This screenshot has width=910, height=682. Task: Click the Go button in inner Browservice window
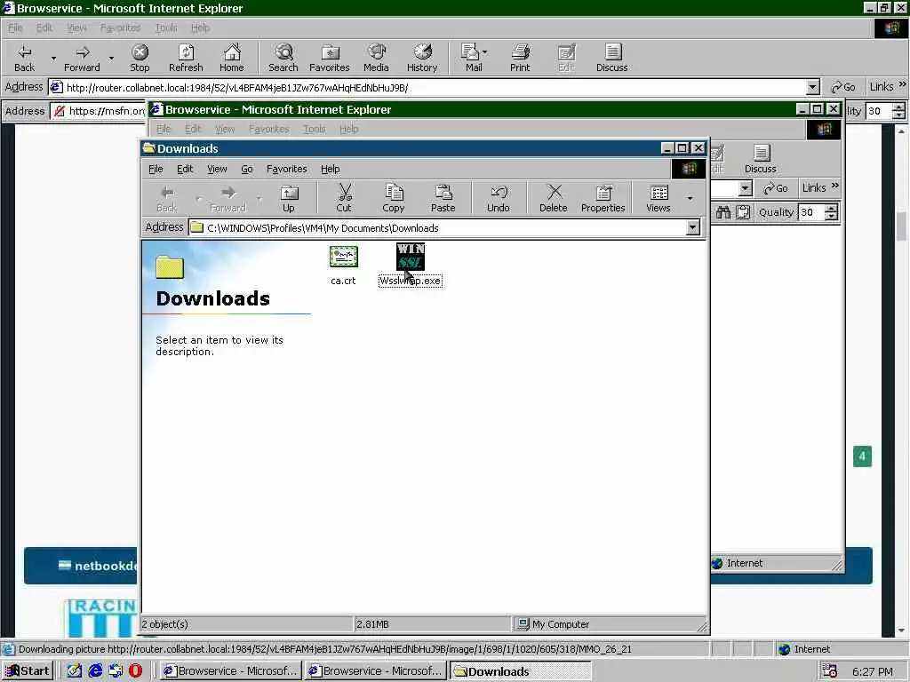point(776,188)
